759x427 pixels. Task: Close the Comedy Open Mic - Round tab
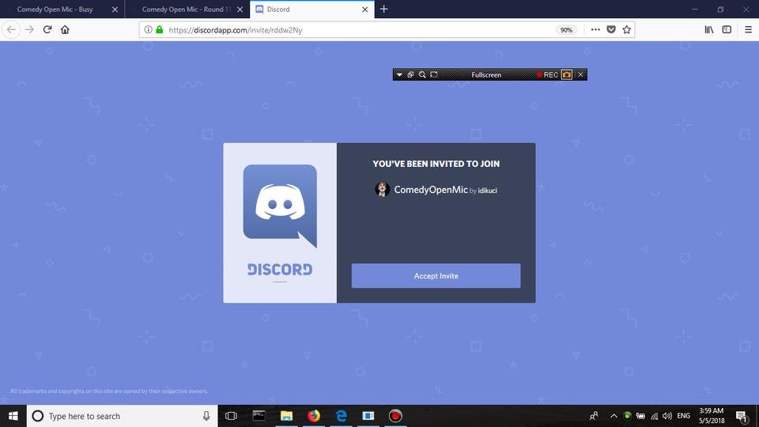tap(240, 9)
